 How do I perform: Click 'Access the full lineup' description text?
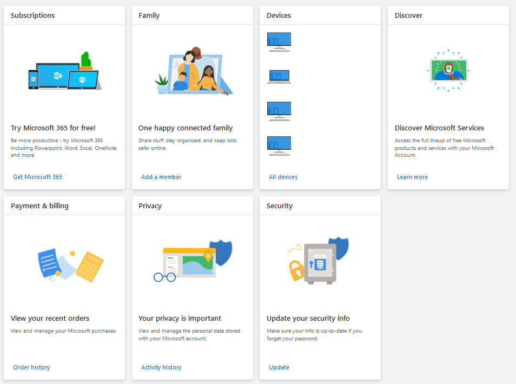click(x=444, y=148)
